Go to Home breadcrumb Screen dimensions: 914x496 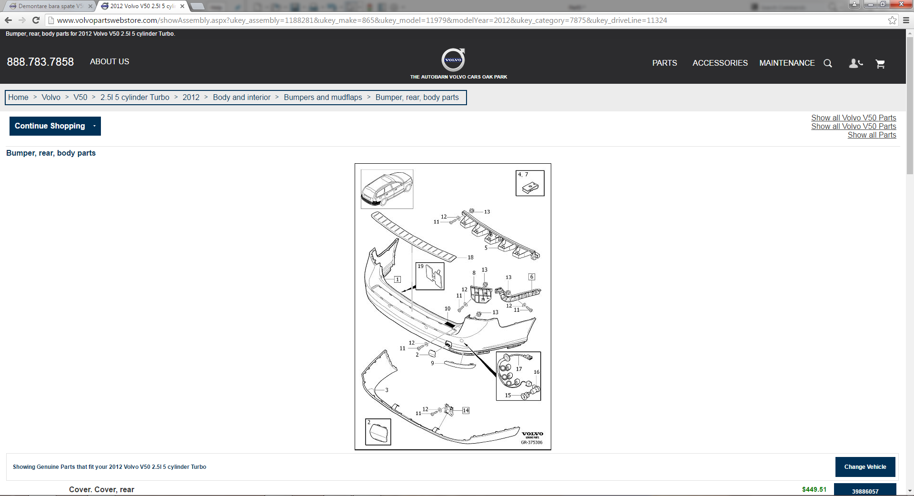click(x=18, y=97)
